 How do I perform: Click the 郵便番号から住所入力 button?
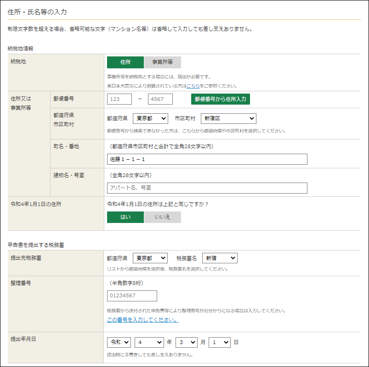[220, 99]
